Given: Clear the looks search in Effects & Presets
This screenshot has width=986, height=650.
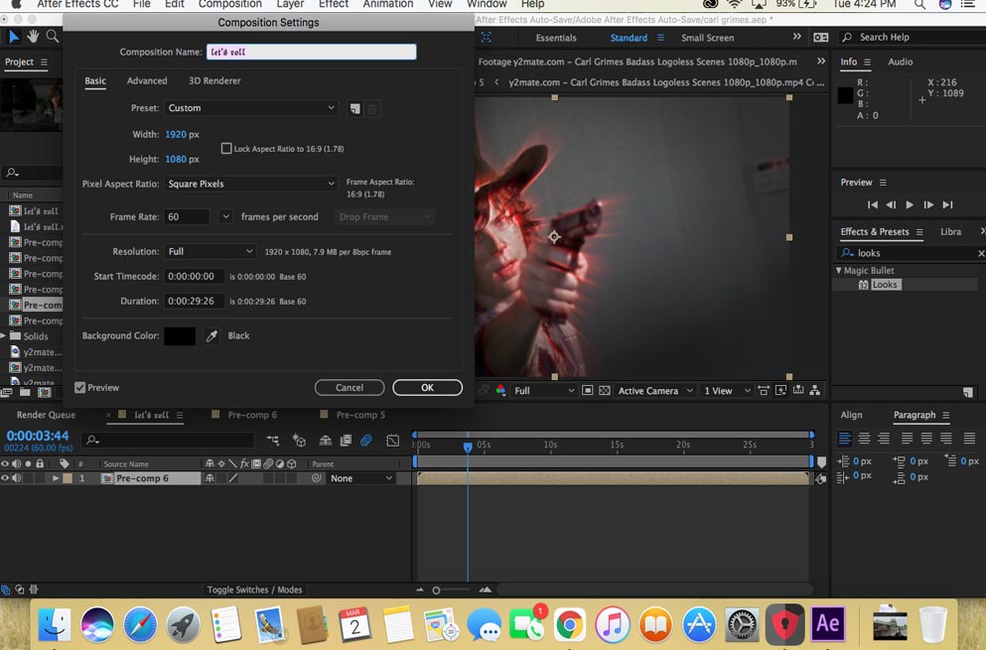Looking at the screenshot, I should (x=981, y=253).
